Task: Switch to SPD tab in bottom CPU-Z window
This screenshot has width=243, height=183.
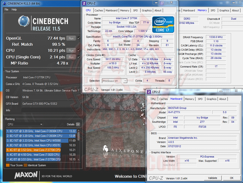Action: point(200,99)
